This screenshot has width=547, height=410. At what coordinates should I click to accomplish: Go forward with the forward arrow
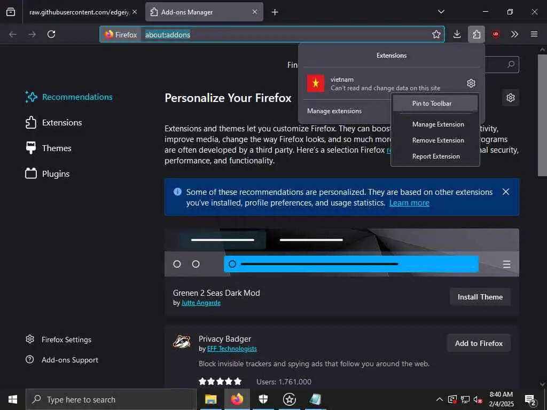[x=32, y=34]
